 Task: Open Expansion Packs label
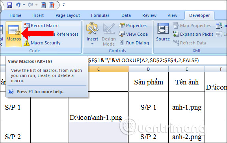coord(197,34)
